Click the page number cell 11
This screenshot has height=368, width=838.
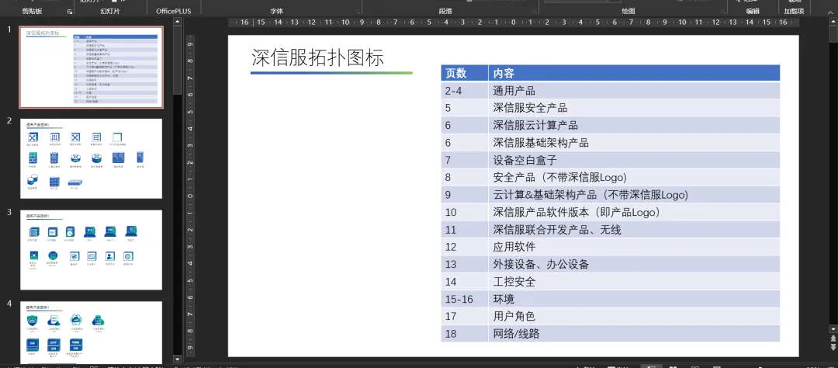[x=465, y=230]
